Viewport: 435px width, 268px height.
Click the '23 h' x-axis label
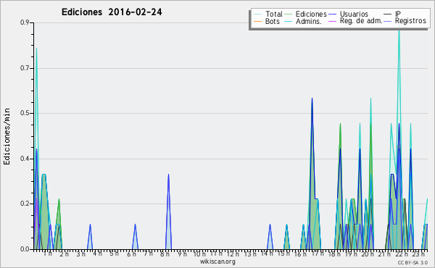[x=418, y=254]
